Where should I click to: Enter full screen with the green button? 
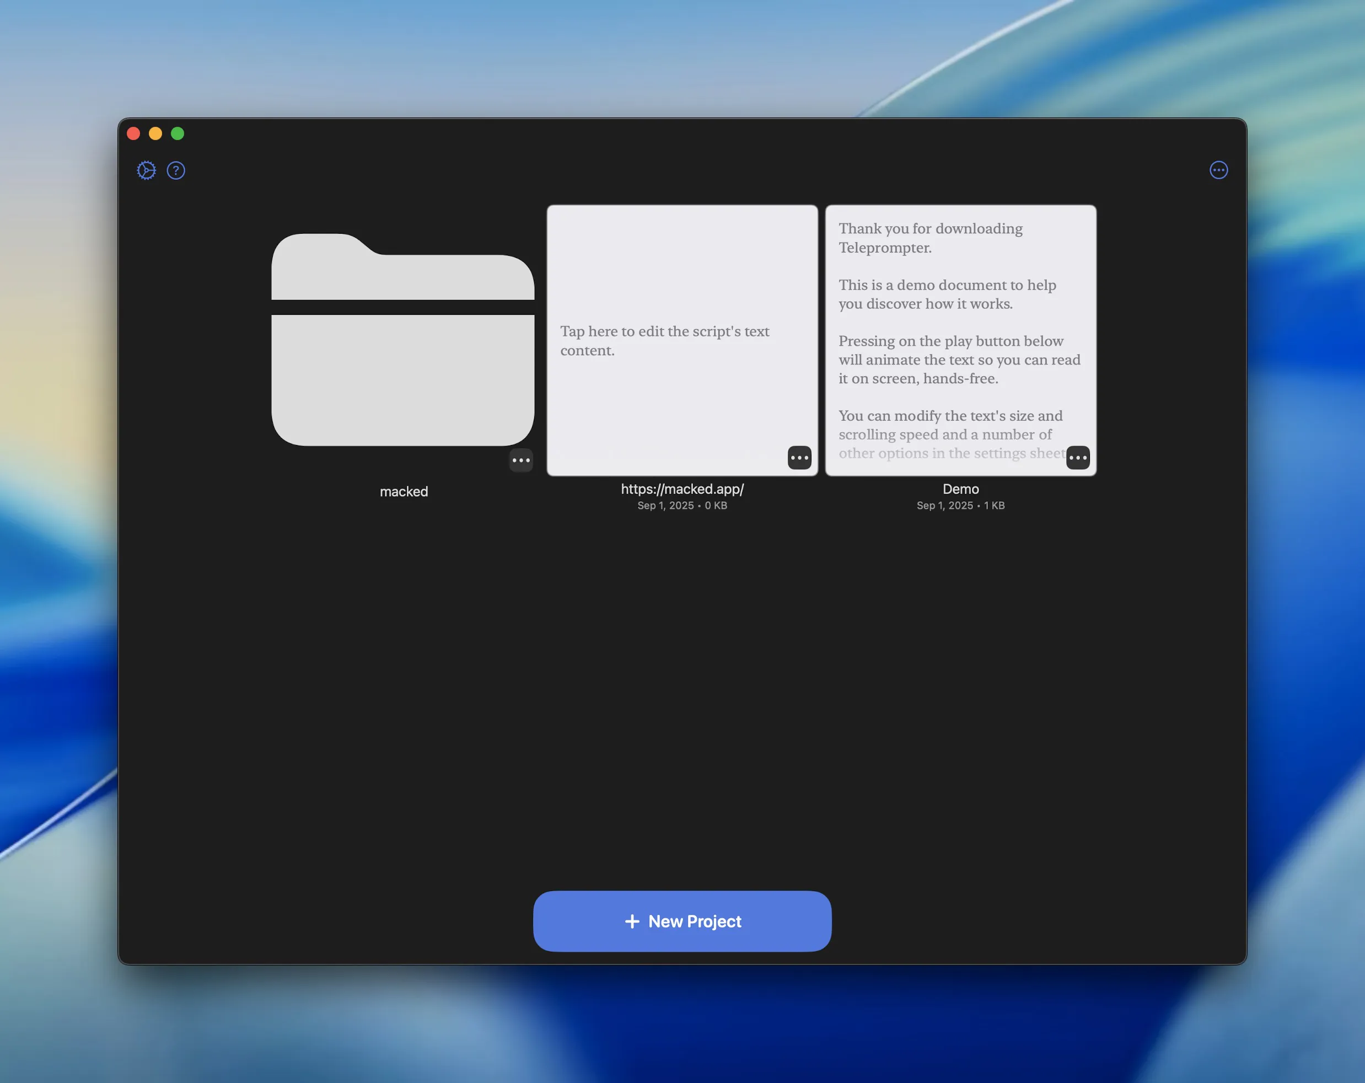(178, 133)
